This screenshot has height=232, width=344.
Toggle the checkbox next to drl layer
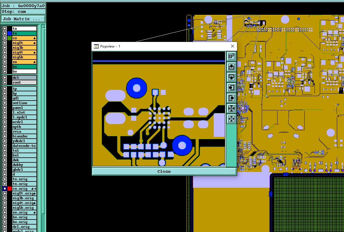point(4,77)
